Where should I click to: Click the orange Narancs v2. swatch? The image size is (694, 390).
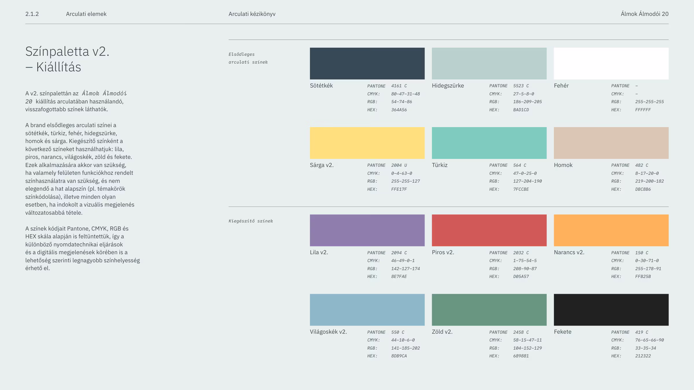(x=611, y=230)
